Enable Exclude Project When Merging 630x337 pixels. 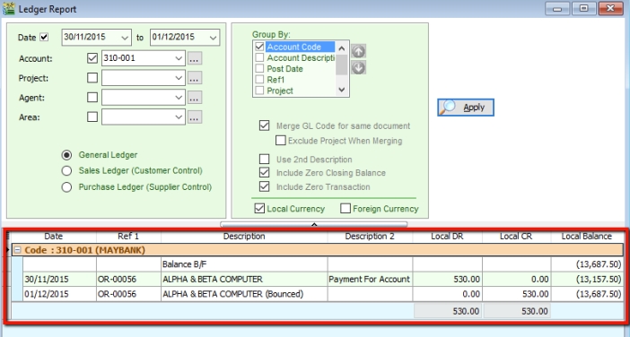click(x=281, y=141)
